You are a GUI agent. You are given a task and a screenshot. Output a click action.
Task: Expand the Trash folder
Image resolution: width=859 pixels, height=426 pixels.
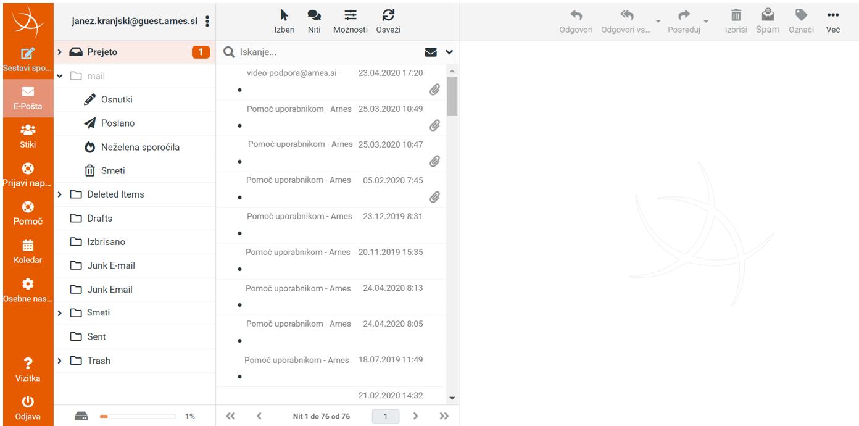click(x=60, y=361)
